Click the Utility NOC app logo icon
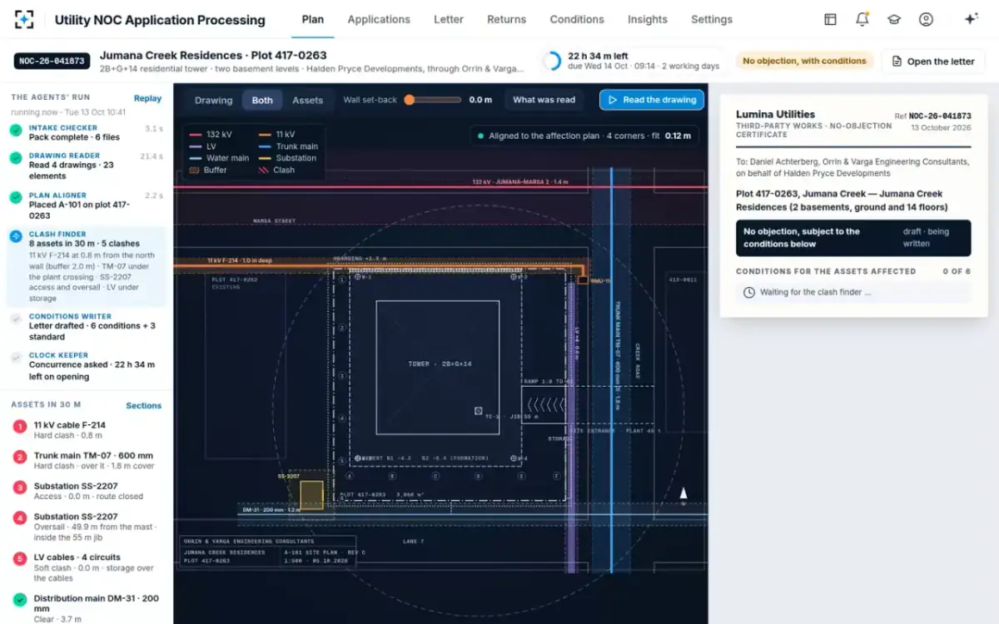999x624 pixels. [x=25, y=19]
